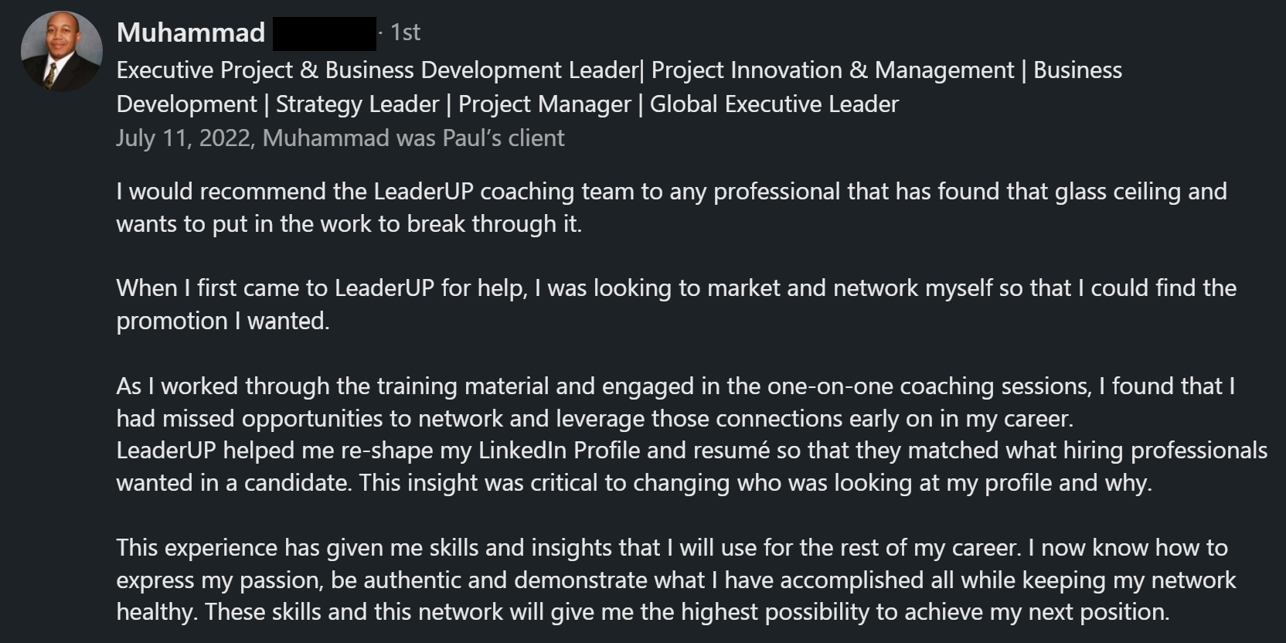Click the blacked-out surname box

(x=325, y=33)
